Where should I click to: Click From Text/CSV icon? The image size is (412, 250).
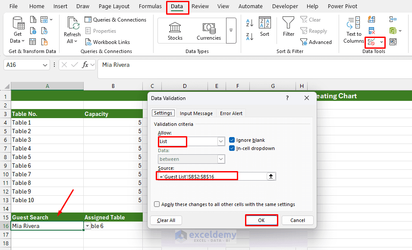(x=33, y=19)
